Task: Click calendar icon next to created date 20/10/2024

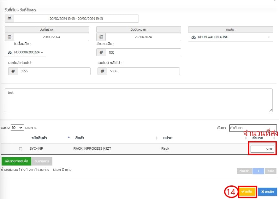Action: pos(9,37)
